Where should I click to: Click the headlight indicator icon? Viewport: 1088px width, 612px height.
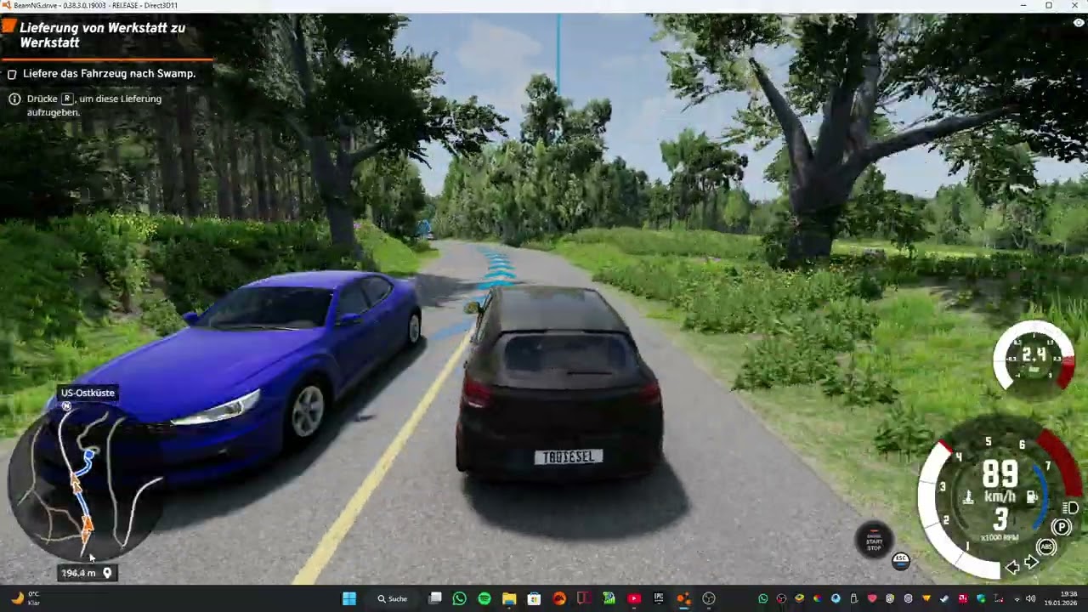[x=1071, y=508]
